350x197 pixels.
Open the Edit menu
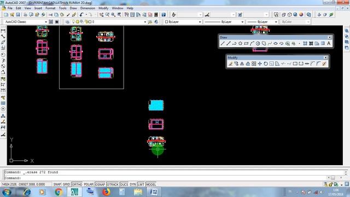click(x=18, y=8)
